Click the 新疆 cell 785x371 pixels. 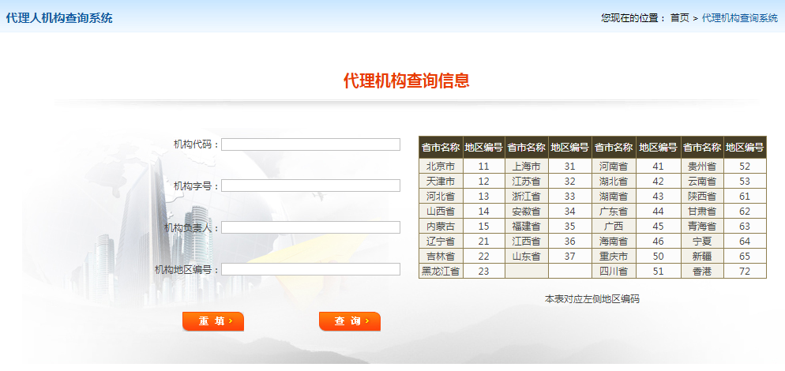click(702, 257)
